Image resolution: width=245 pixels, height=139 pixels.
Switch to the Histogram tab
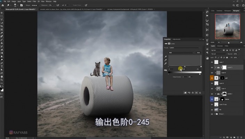coord(228,11)
